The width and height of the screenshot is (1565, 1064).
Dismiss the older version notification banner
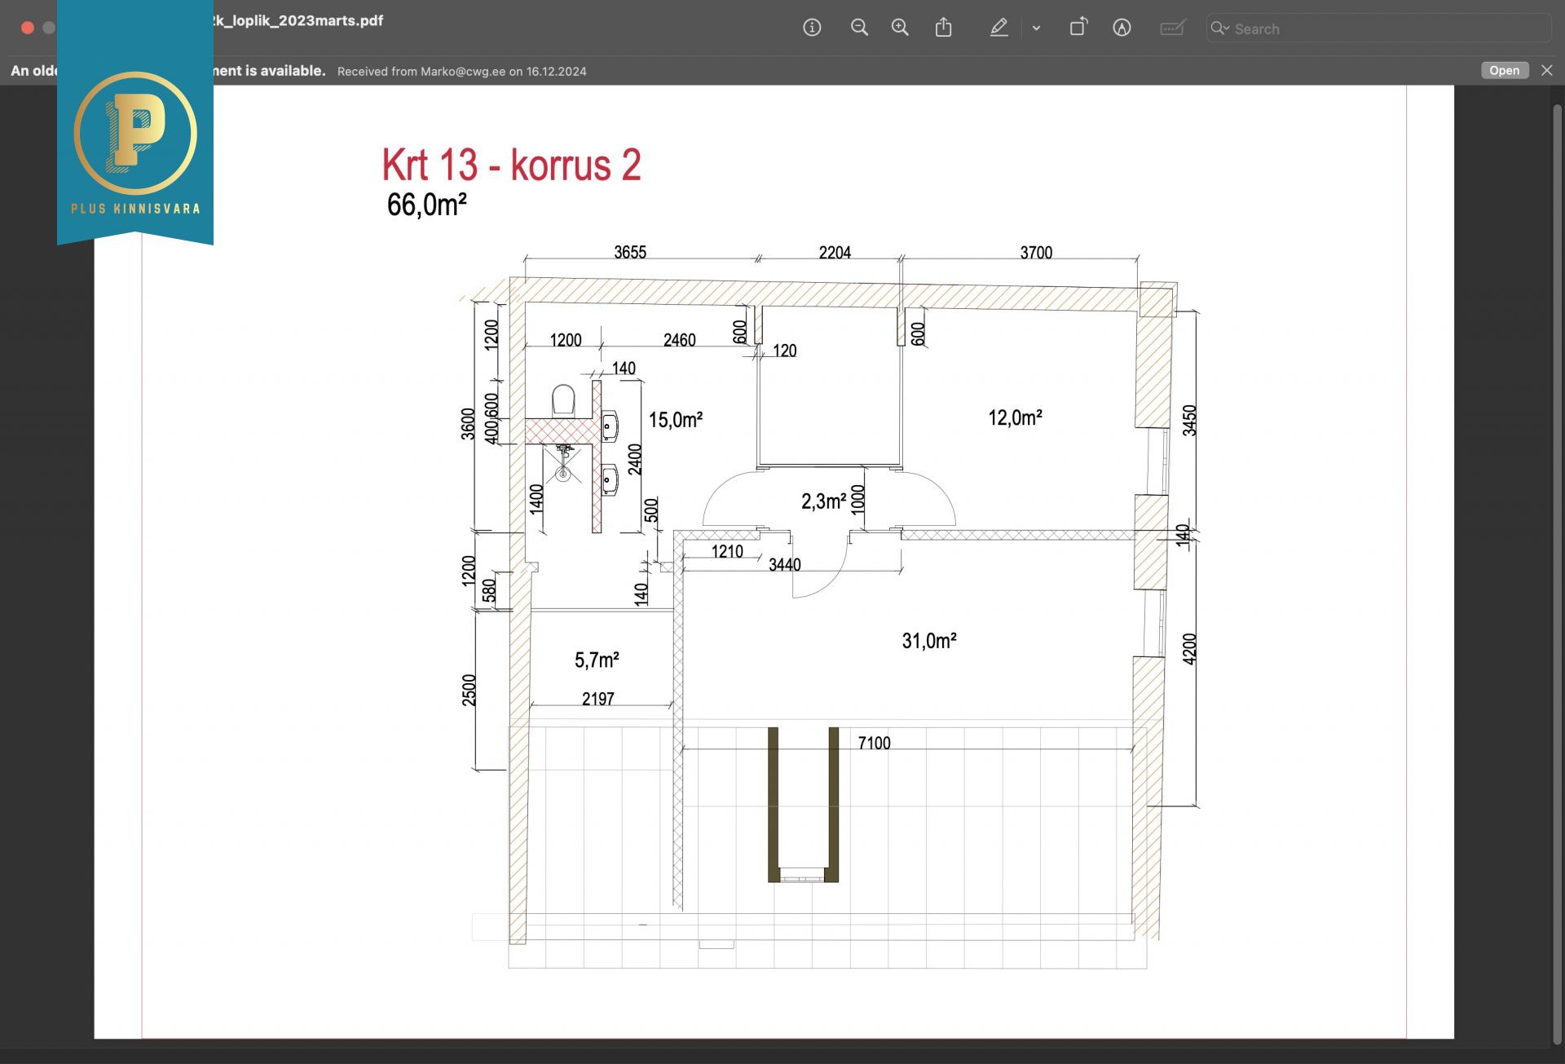coord(1546,71)
